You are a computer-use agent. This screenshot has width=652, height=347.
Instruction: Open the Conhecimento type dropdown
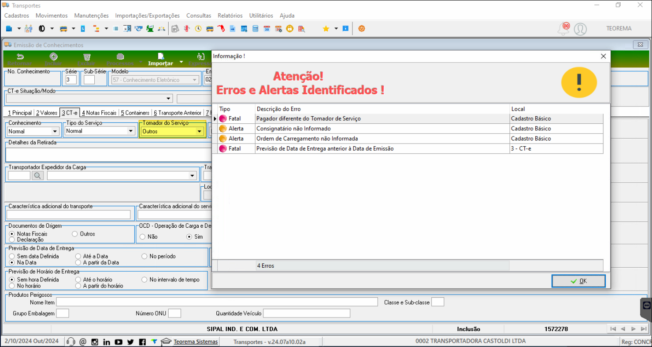pos(55,131)
